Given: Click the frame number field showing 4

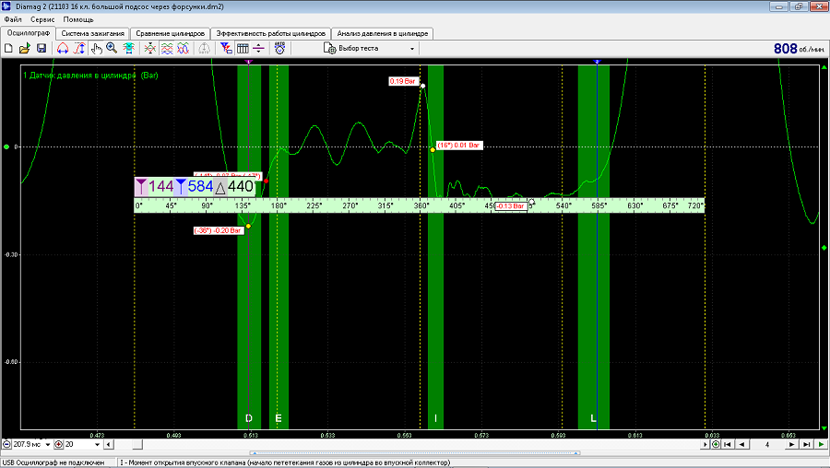Looking at the screenshot, I should pos(766,444).
